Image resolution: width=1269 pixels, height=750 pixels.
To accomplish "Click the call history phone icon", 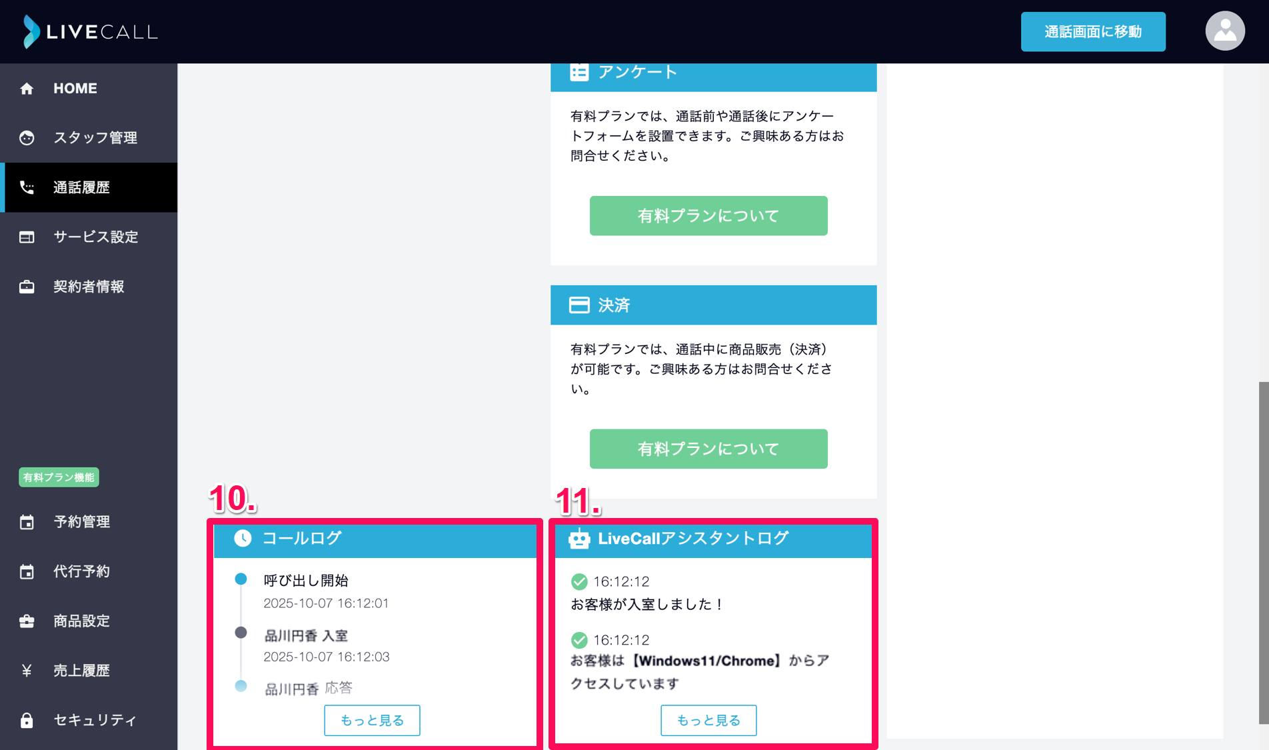I will pos(27,187).
